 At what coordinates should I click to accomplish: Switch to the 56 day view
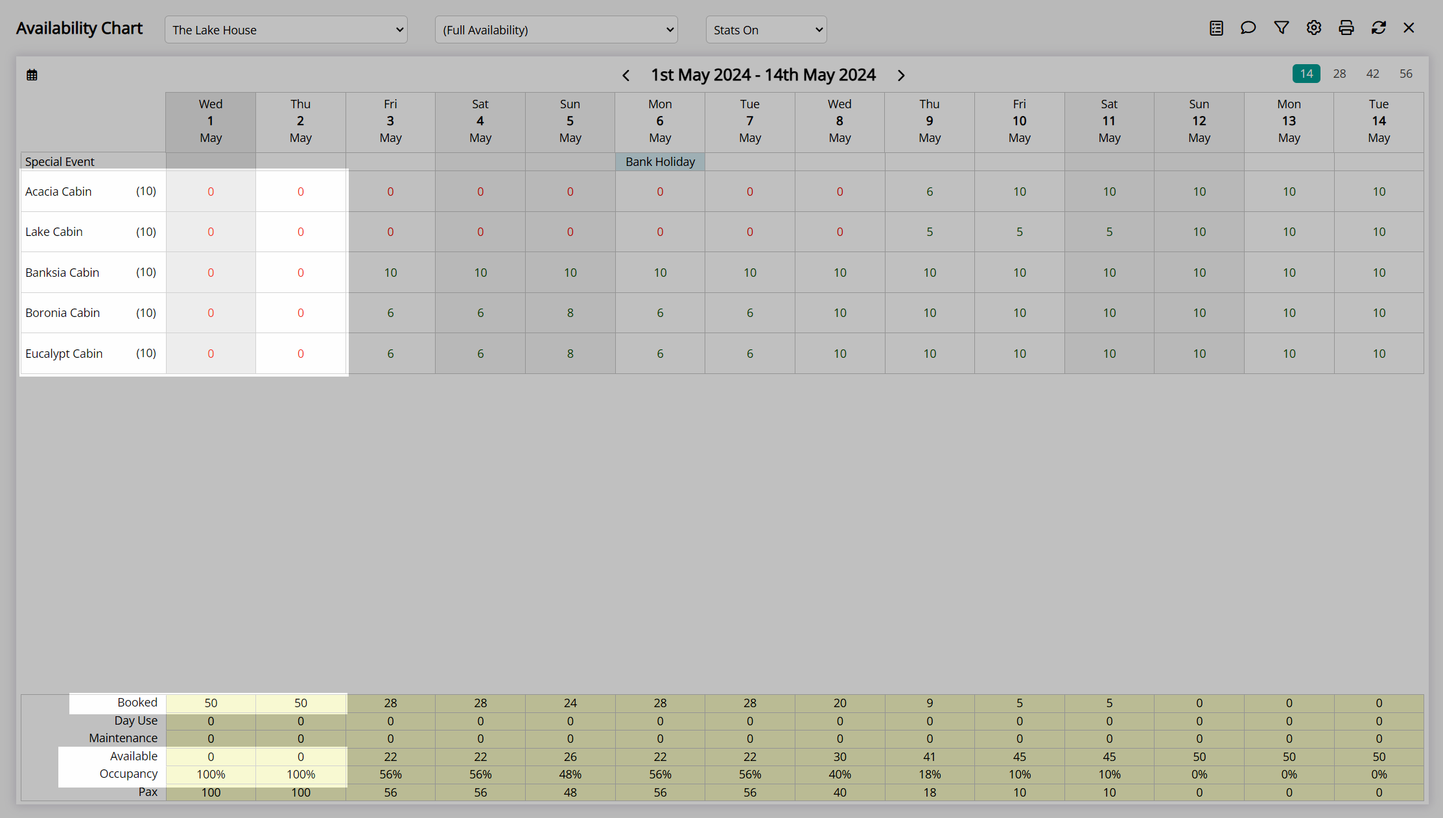tap(1405, 74)
